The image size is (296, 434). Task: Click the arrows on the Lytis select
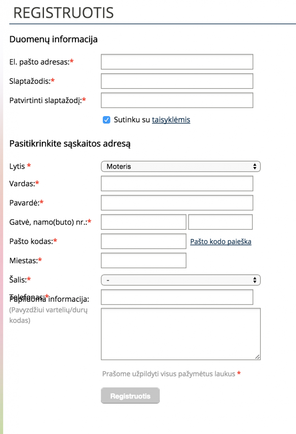pos(255,167)
